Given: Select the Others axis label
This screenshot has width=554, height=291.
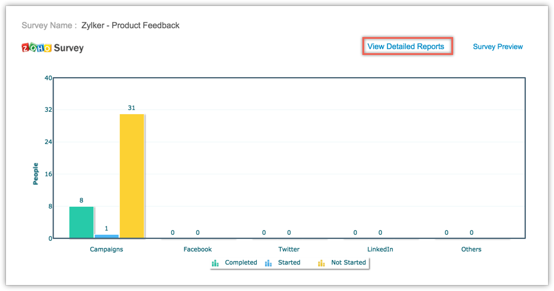Looking at the screenshot, I should pos(471,249).
